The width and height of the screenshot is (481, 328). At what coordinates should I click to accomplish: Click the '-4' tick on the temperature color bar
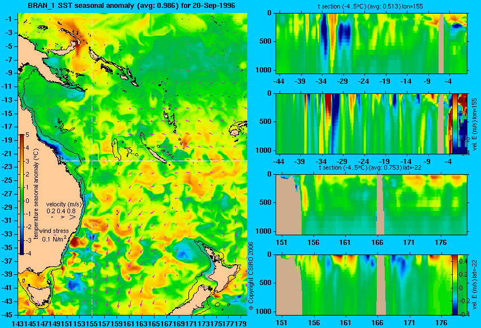(x=27, y=253)
